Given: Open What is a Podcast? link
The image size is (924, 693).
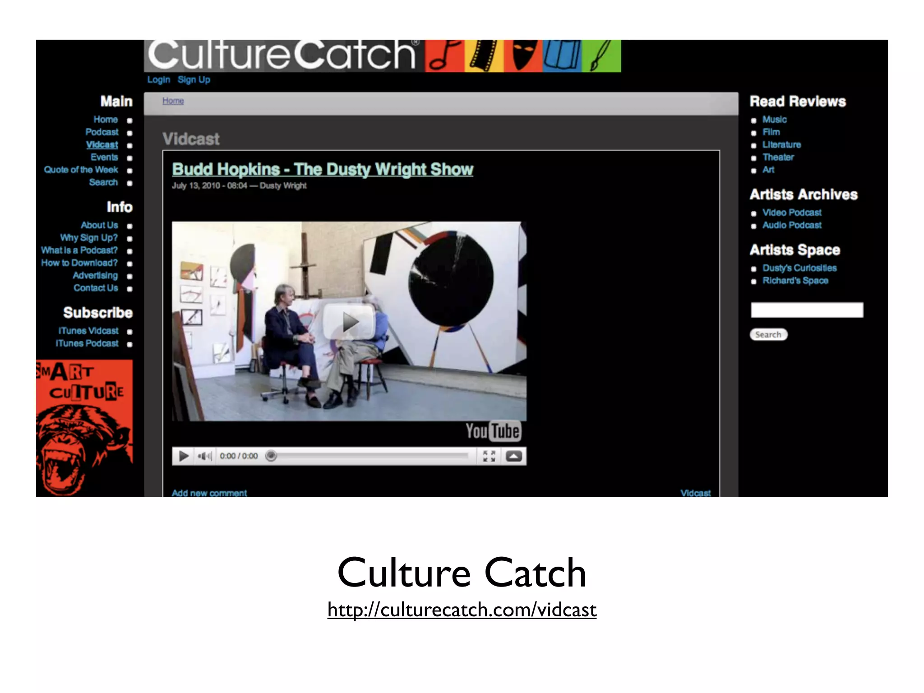Looking at the screenshot, I should coord(79,250).
